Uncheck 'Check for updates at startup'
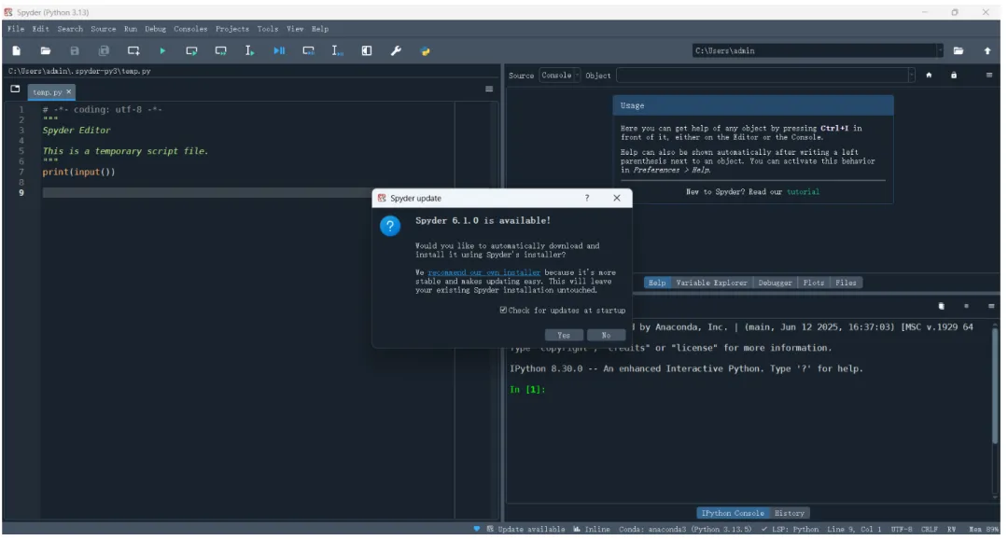The height and width of the screenshot is (540, 1008). click(x=504, y=311)
